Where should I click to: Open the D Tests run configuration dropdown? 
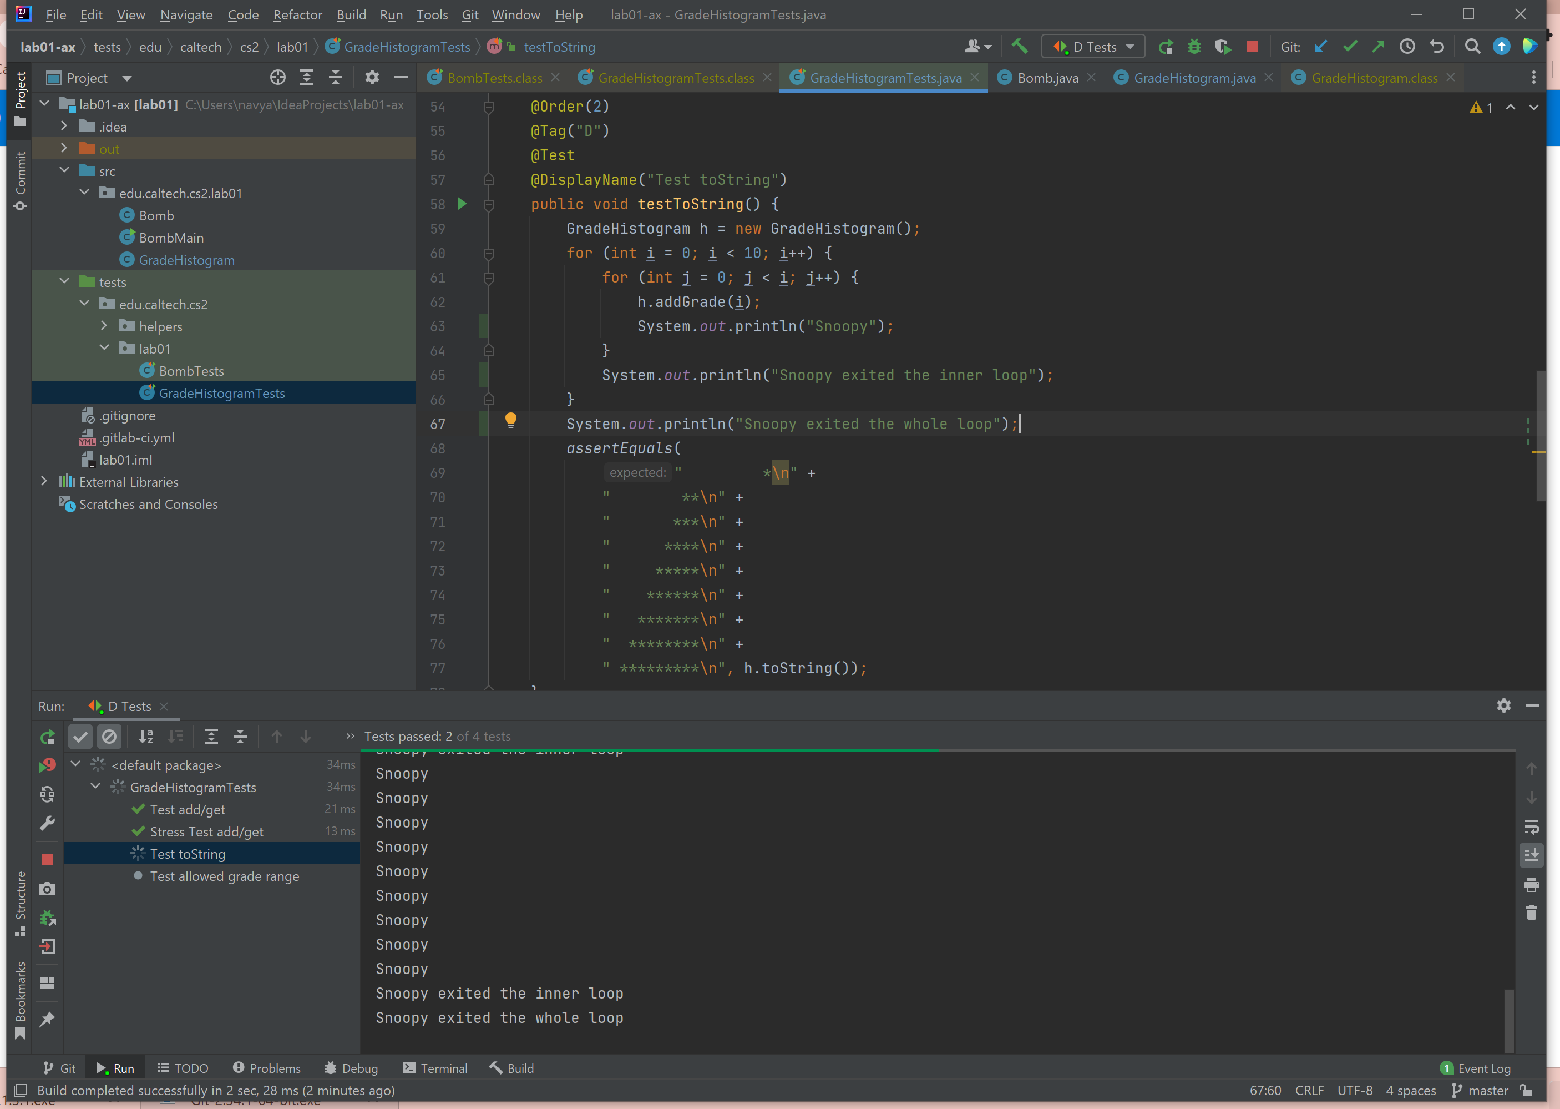tap(1093, 47)
